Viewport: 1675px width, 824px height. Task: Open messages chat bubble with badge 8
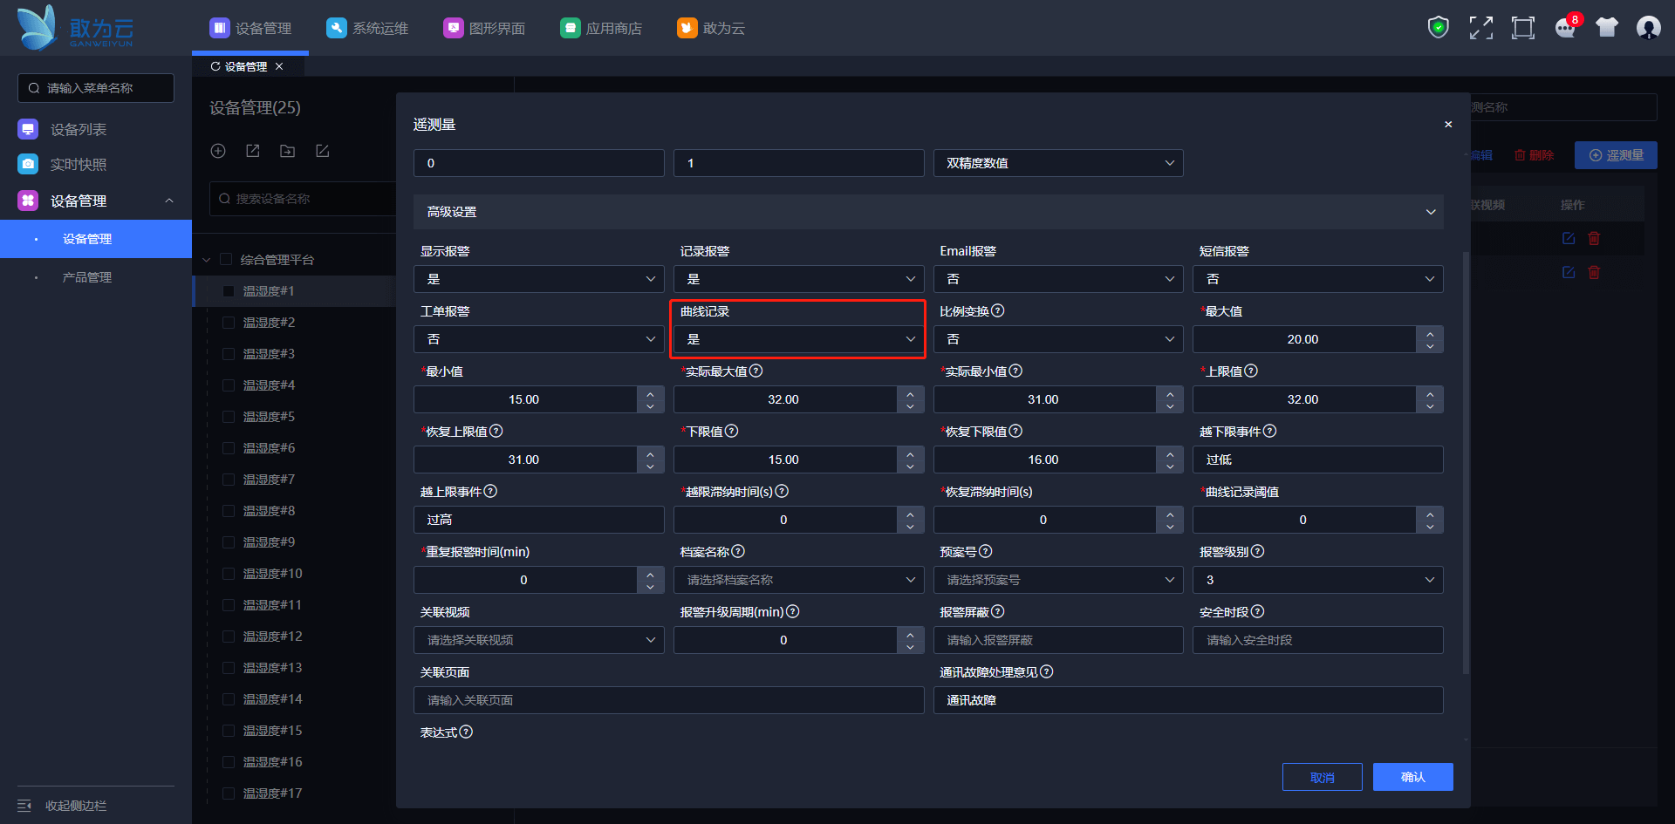[x=1567, y=27]
